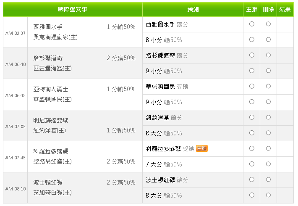
Task: Click the 預測 column header
Action: (193, 9)
